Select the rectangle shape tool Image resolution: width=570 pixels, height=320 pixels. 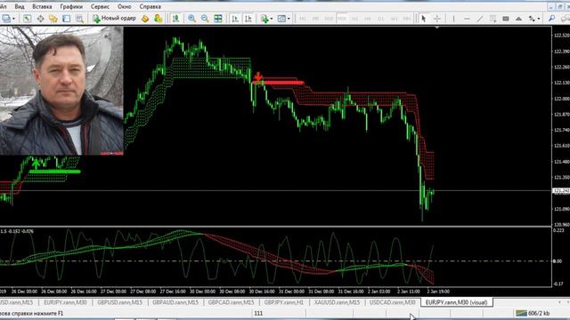(x=506, y=19)
